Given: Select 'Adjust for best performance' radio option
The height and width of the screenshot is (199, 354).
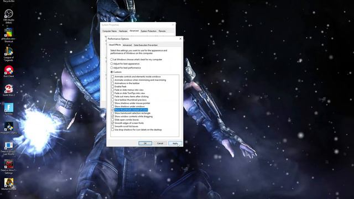Looking at the screenshot, I should pyautogui.click(x=112, y=67).
